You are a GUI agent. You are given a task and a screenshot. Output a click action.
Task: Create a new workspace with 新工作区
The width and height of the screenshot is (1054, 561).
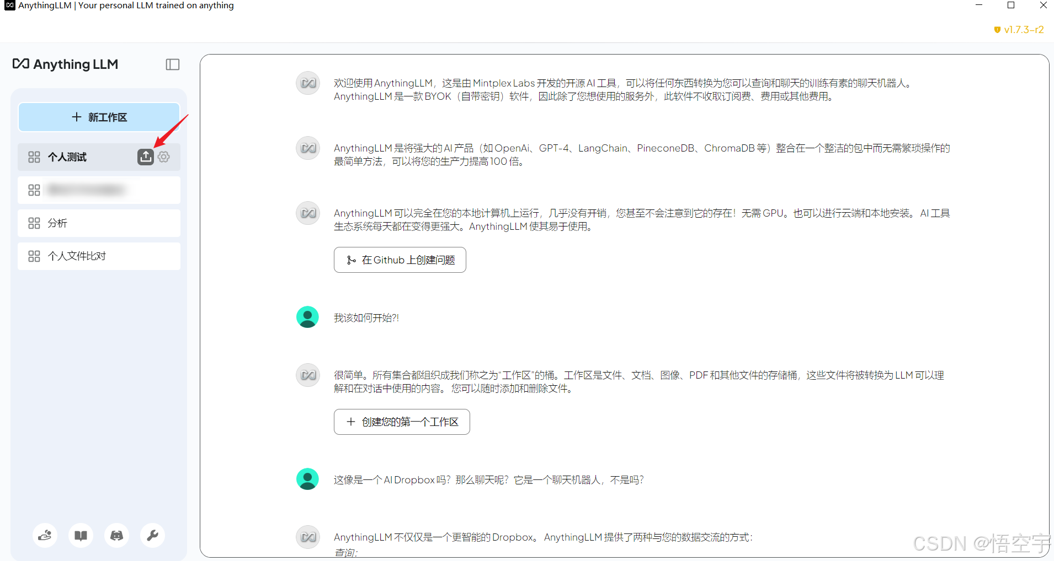(99, 117)
